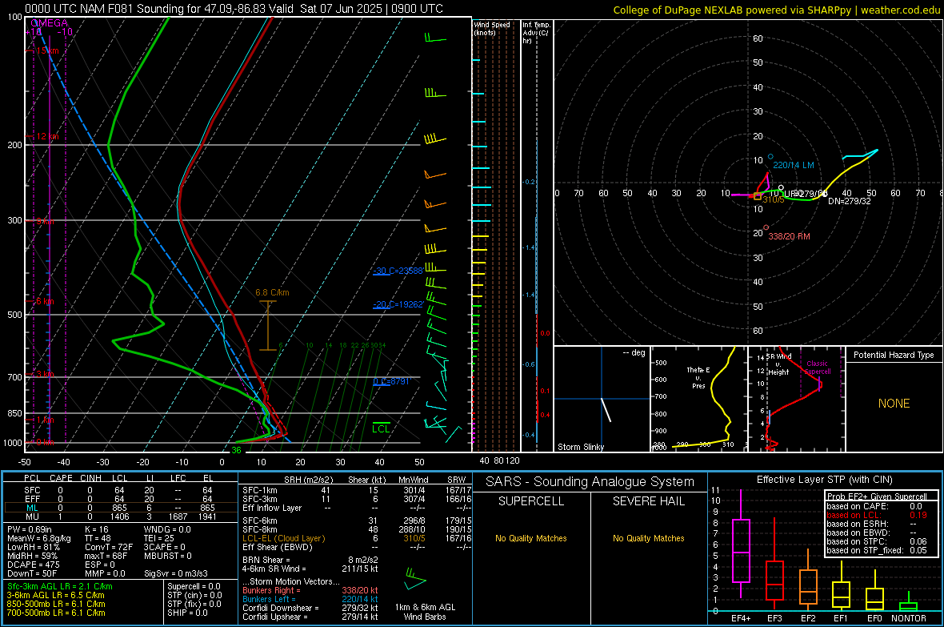Click the DCAPE = 475 value
Viewport: 944px width, 627px height.
(33, 565)
